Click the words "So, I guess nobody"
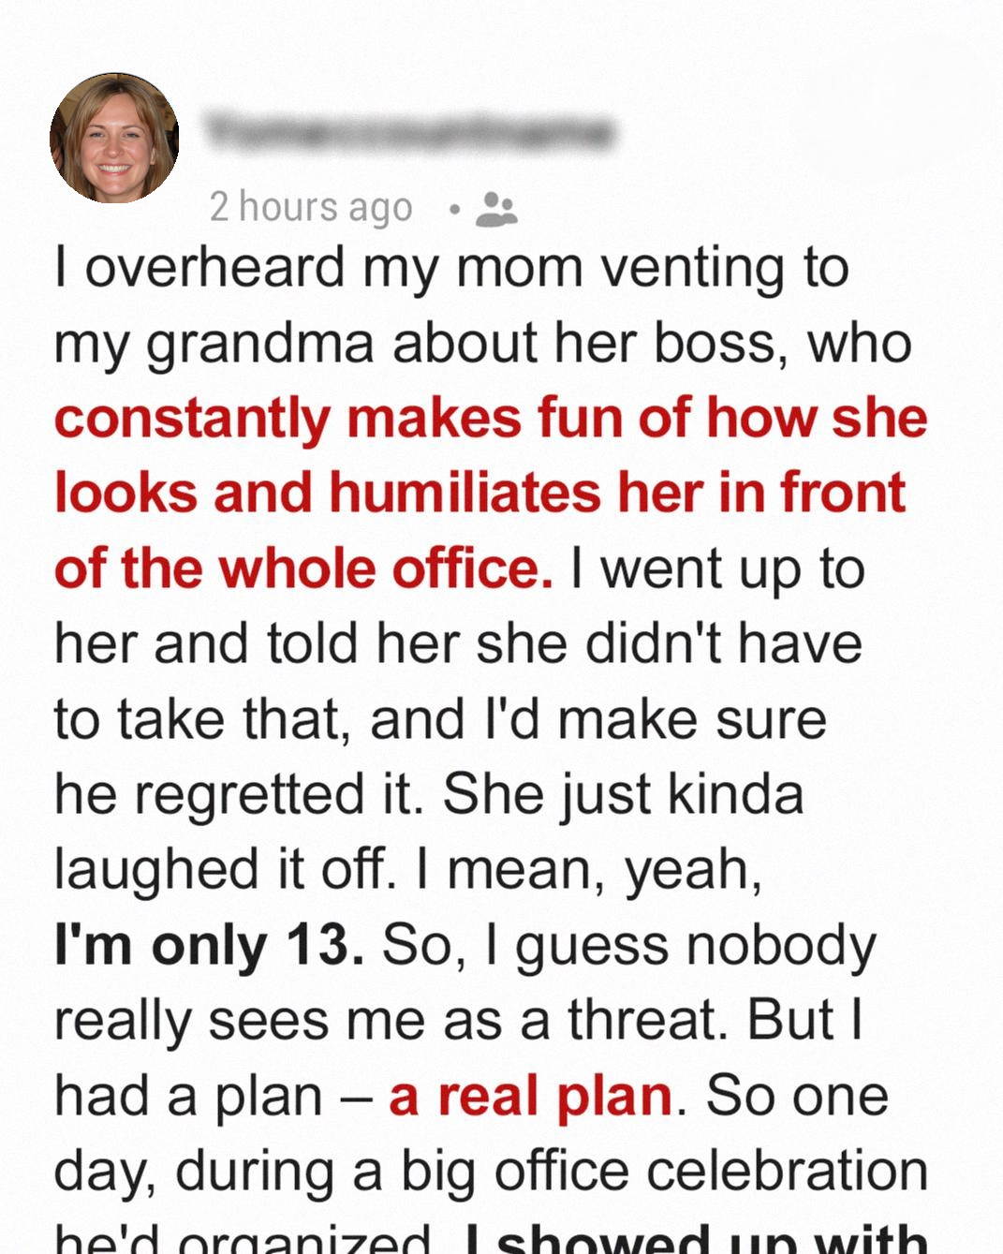 pyautogui.click(x=628, y=945)
